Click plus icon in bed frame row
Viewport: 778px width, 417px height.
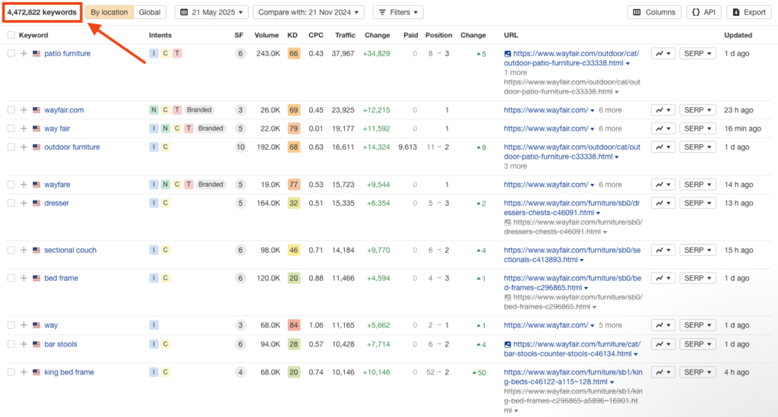24,278
